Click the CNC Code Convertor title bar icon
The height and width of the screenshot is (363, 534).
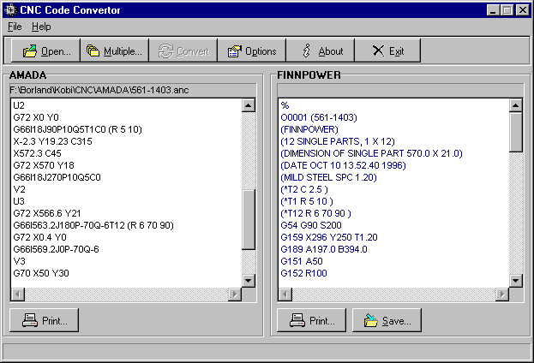pyautogui.click(x=10, y=10)
